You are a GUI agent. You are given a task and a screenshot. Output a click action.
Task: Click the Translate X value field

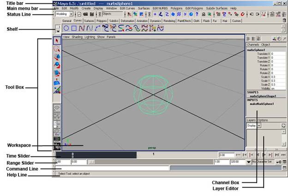point(277,54)
